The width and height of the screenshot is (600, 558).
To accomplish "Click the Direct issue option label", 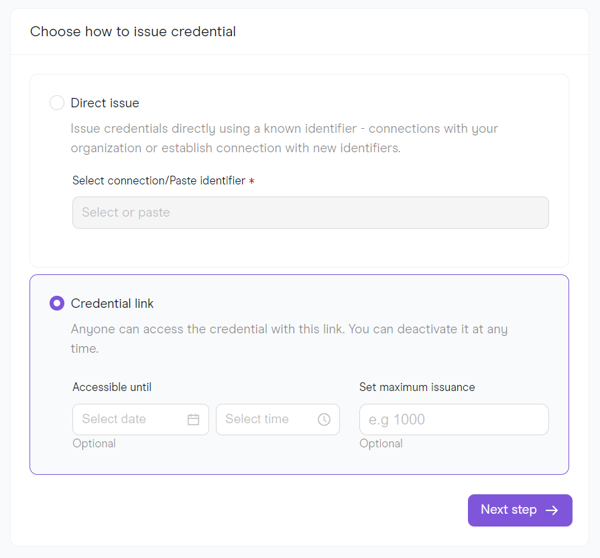I will tap(105, 103).
